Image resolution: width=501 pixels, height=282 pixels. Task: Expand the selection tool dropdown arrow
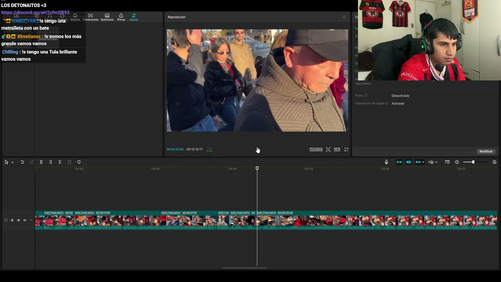(13, 162)
